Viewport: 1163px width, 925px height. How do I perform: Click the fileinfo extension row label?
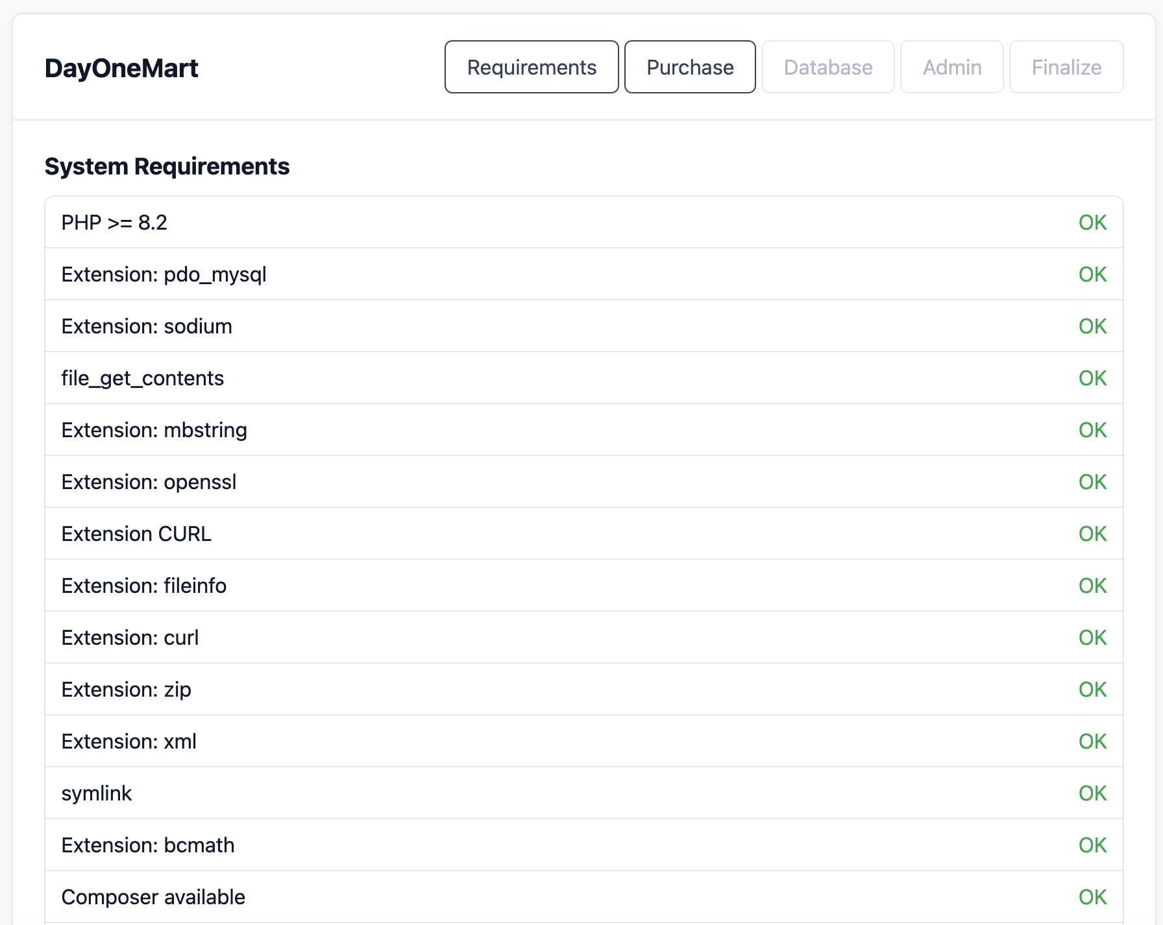pos(143,586)
